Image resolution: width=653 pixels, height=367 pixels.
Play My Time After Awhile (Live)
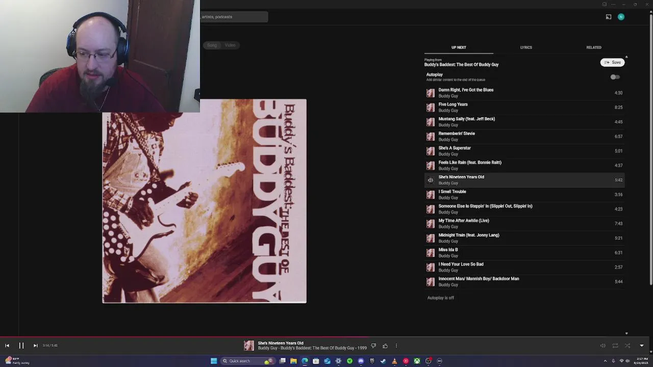pos(524,224)
